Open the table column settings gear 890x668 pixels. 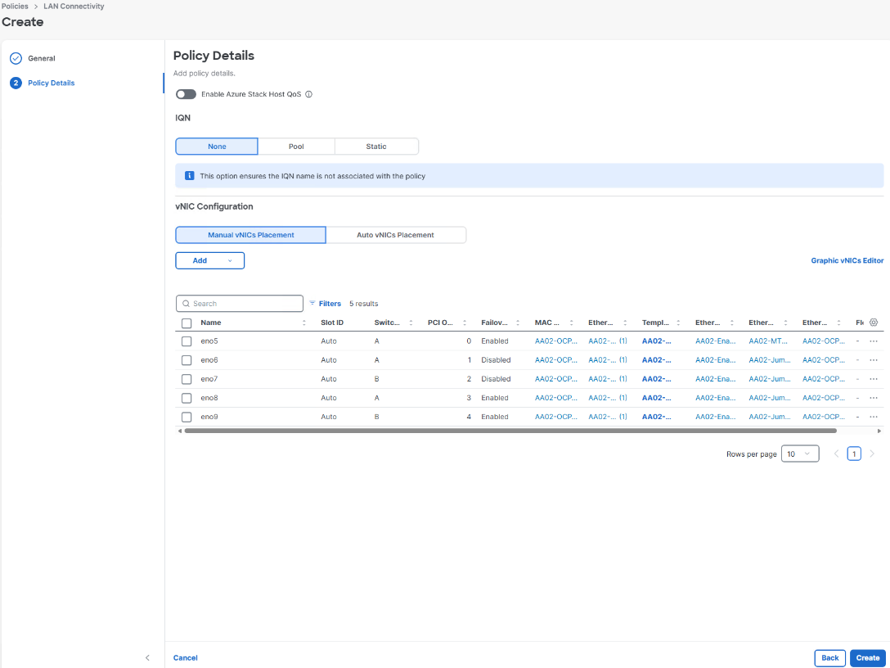click(x=874, y=323)
